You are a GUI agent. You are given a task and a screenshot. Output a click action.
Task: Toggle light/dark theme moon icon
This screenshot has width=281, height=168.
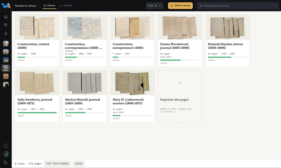point(6,162)
